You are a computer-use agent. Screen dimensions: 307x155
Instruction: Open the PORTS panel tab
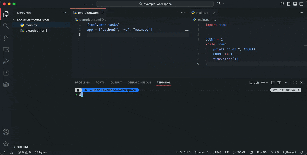pos(100,83)
